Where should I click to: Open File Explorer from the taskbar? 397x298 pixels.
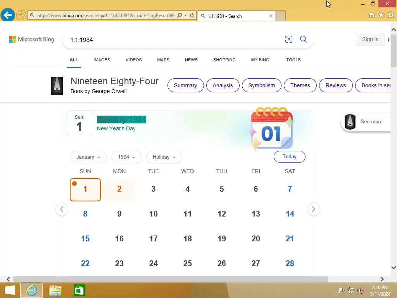pos(55,290)
